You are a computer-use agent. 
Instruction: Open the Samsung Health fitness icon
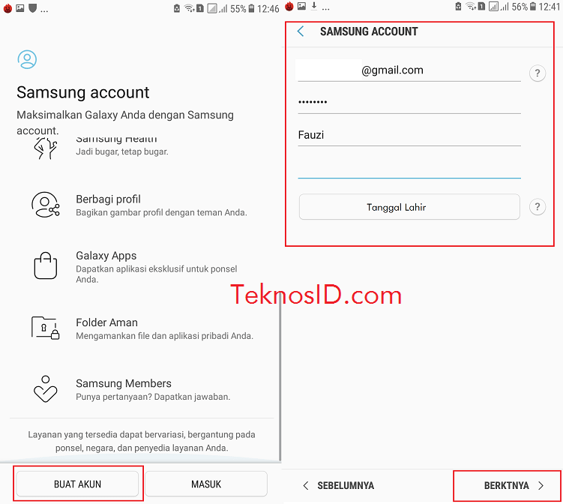click(x=45, y=148)
